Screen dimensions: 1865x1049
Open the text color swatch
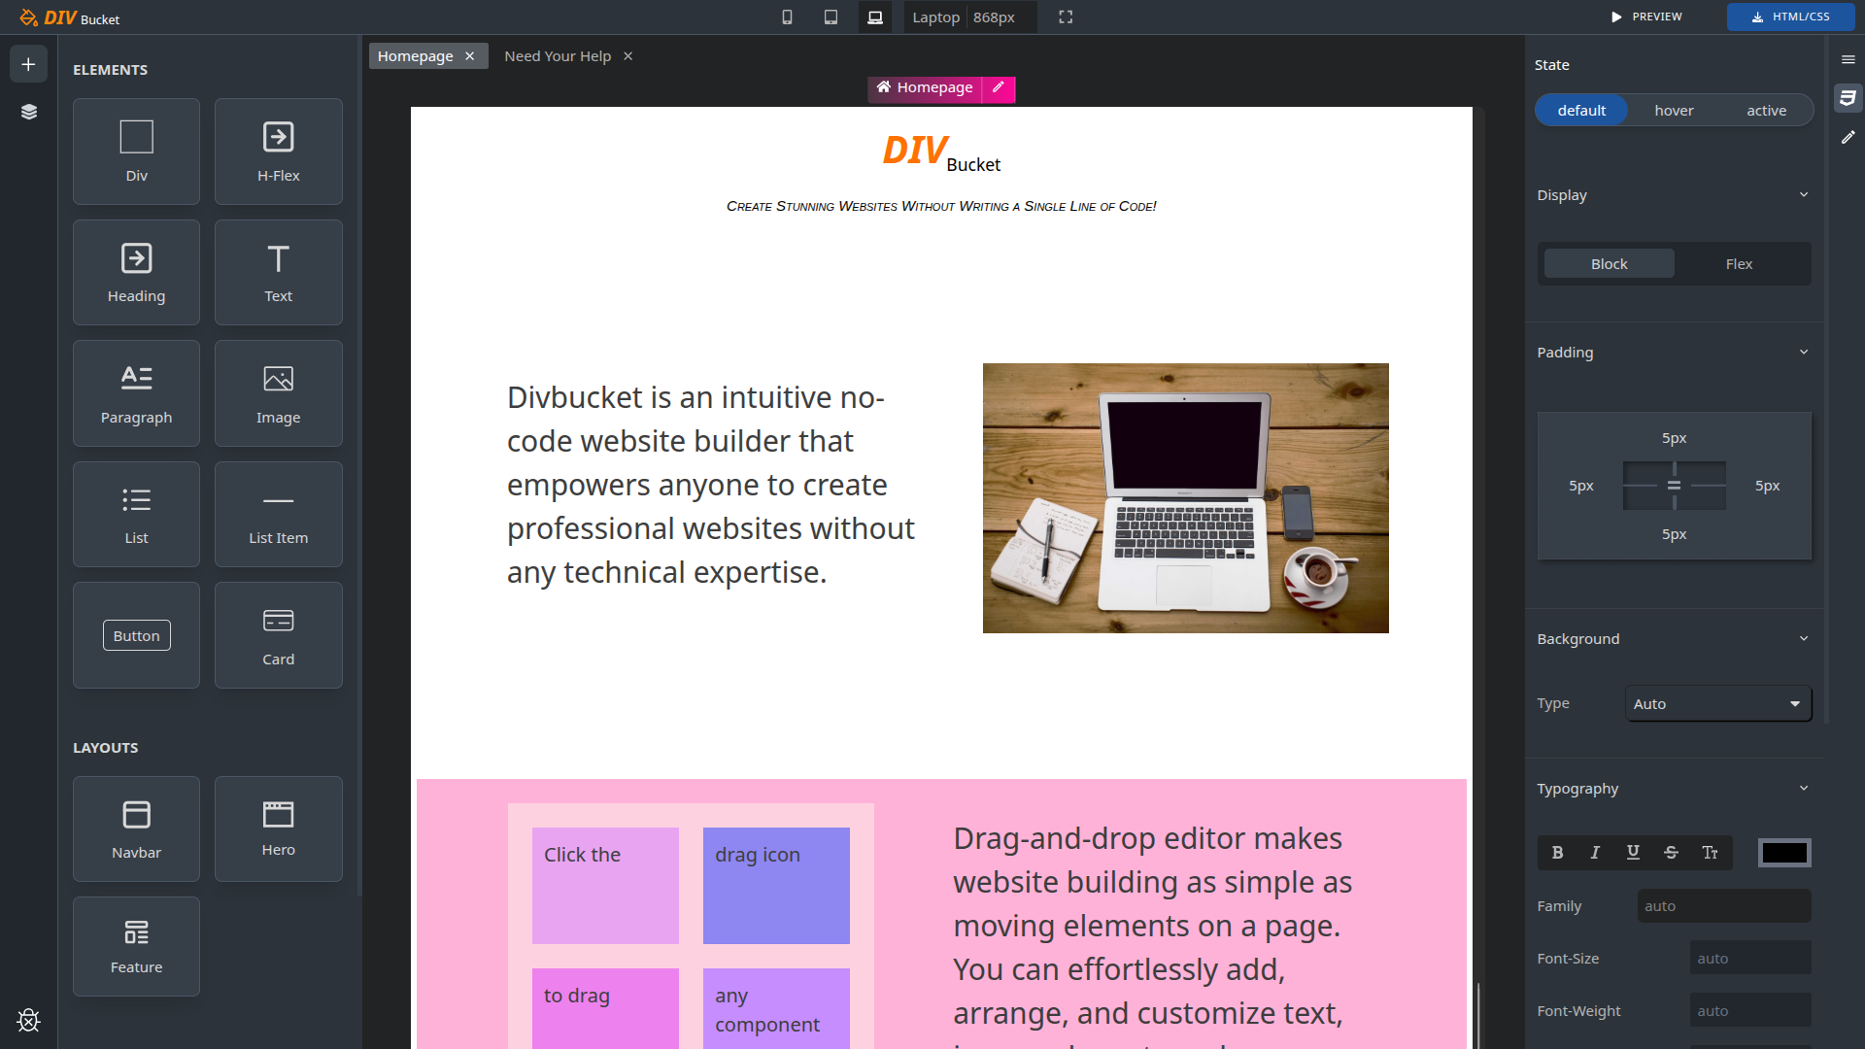pos(1784,853)
